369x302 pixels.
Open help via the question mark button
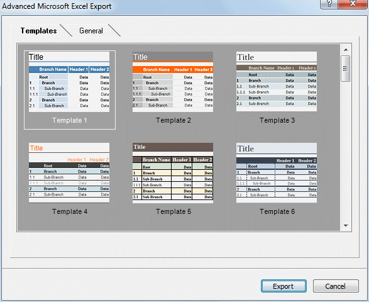[329, 4]
